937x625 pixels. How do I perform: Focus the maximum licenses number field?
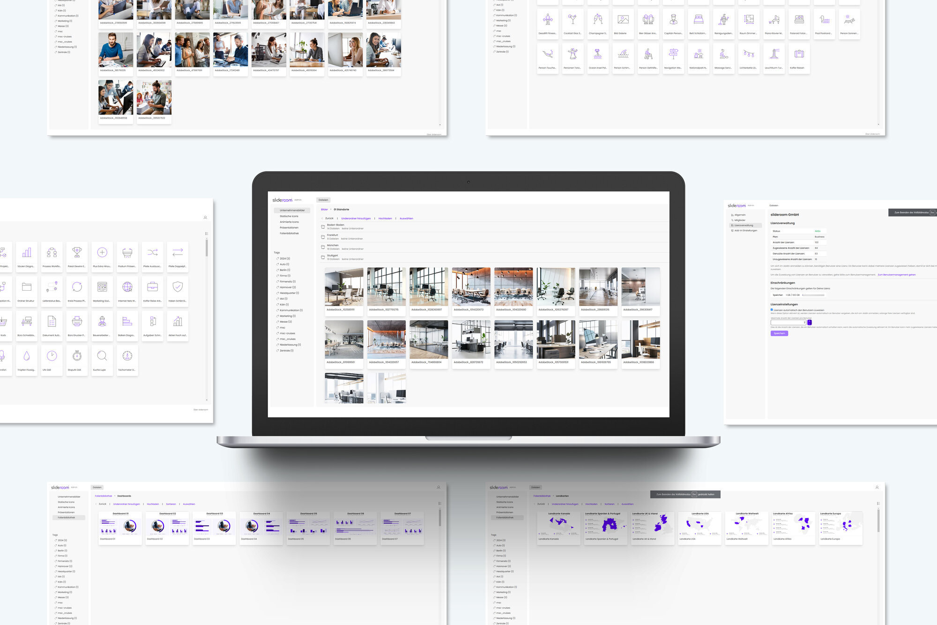788,322
